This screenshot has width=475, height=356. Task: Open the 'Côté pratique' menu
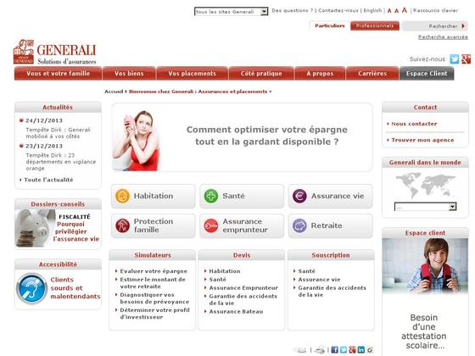(261, 73)
